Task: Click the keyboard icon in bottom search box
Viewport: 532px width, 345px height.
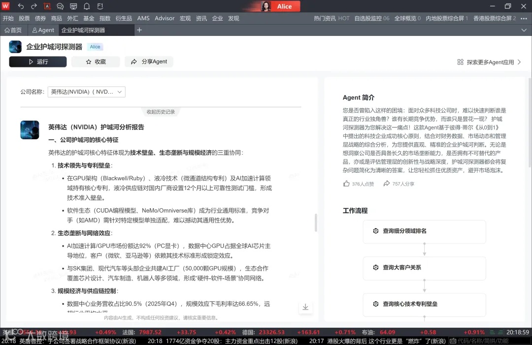Action: [x=453, y=341]
